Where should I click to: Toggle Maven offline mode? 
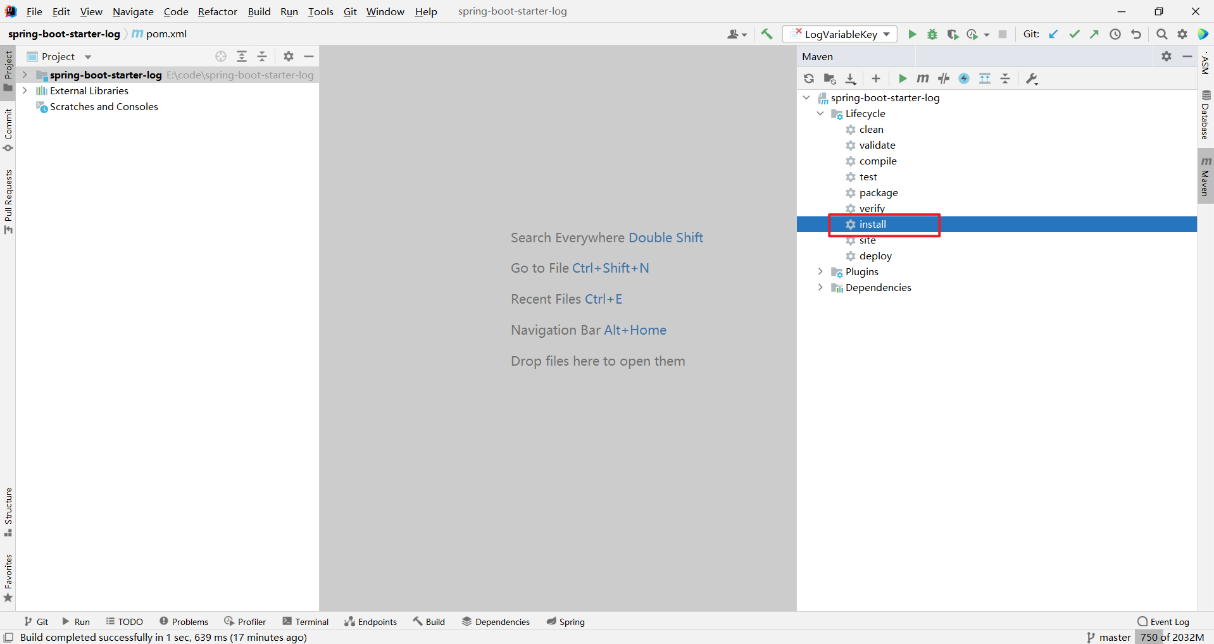click(x=964, y=78)
